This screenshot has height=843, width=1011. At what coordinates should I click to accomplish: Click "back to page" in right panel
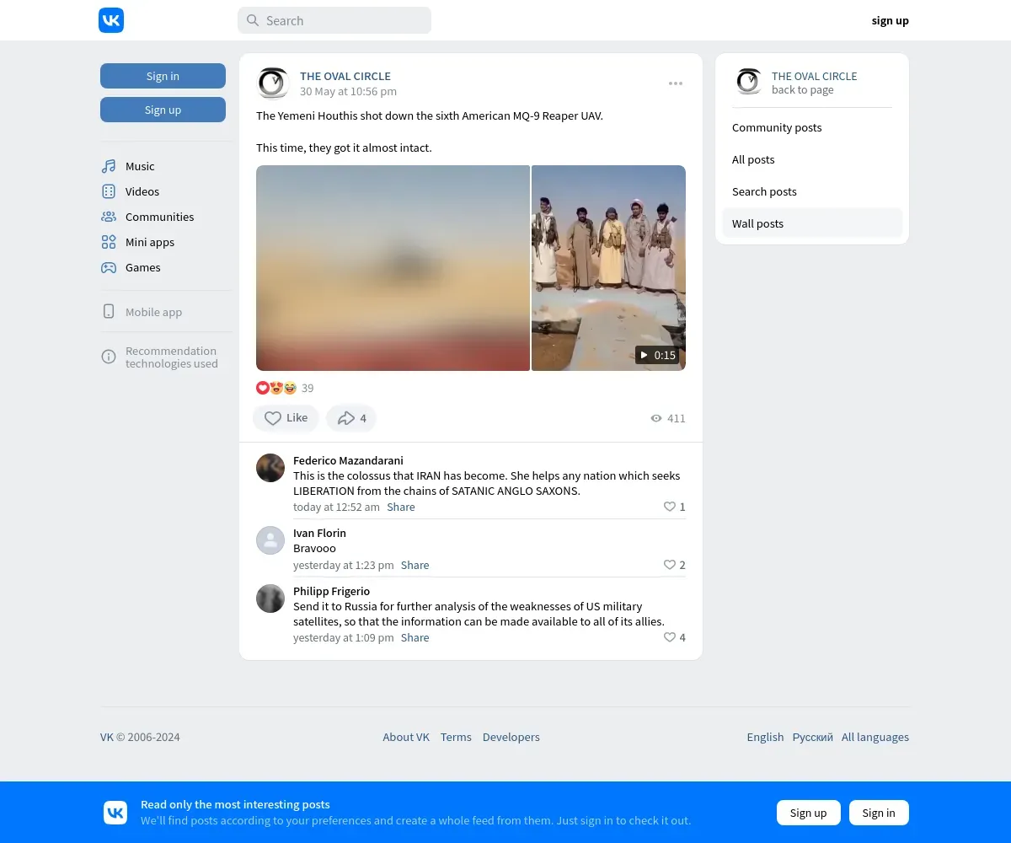803,90
